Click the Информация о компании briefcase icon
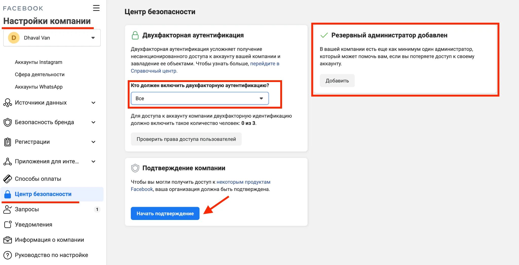 (x=8, y=240)
